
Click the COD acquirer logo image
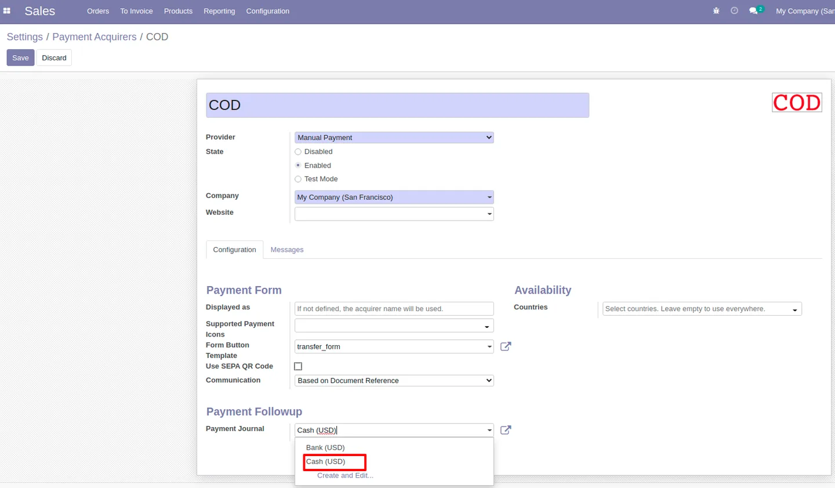coord(797,103)
